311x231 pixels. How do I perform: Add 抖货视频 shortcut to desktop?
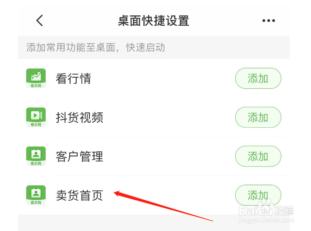[x=258, y=117]
